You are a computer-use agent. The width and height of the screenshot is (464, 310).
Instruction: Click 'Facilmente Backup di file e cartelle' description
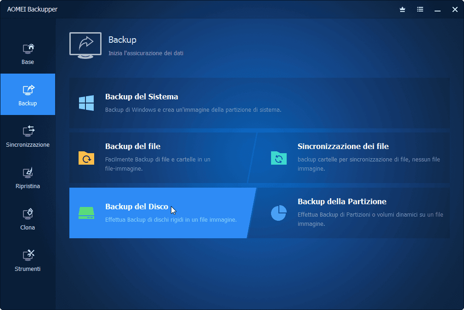coord(158,164)
